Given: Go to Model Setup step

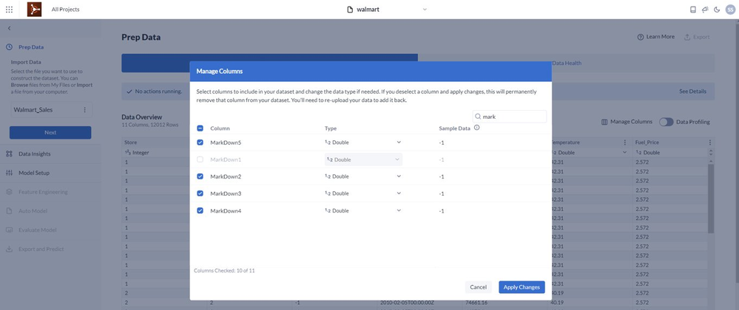Looking at the screenshot, I should (x=34, y=173).
